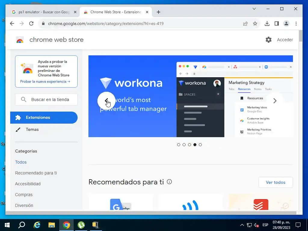The height and width of the screenshot is (231, 308).
Task: Close the Chrome Web Store tab
Action: point(147,12)
